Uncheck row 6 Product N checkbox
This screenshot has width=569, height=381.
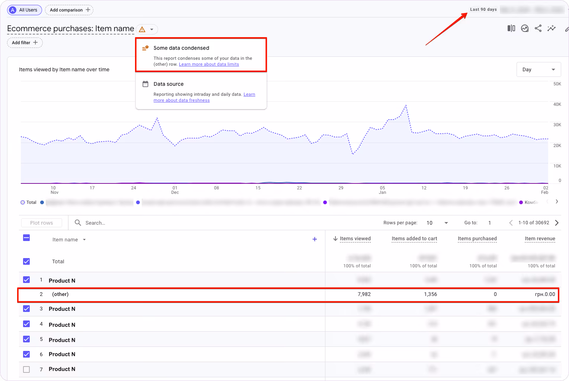click(x=26, y=354)
